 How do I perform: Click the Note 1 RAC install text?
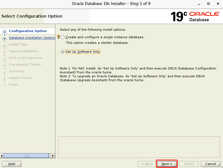click(x=138, y=70)
